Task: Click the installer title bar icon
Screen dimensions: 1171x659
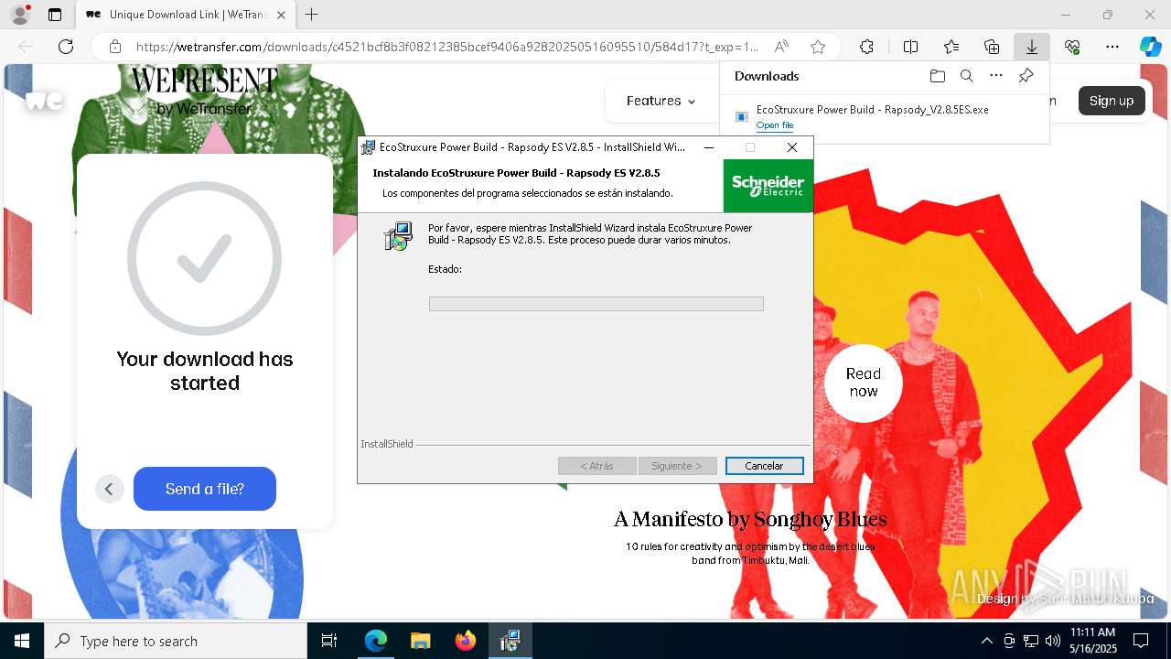Action: click(x=368, y=147)
